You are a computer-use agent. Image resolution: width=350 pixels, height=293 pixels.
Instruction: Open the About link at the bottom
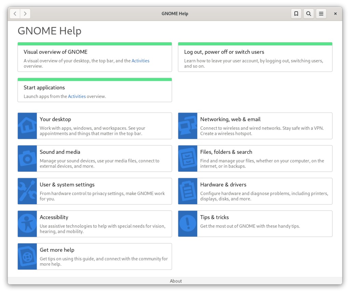tap(176, 281)
